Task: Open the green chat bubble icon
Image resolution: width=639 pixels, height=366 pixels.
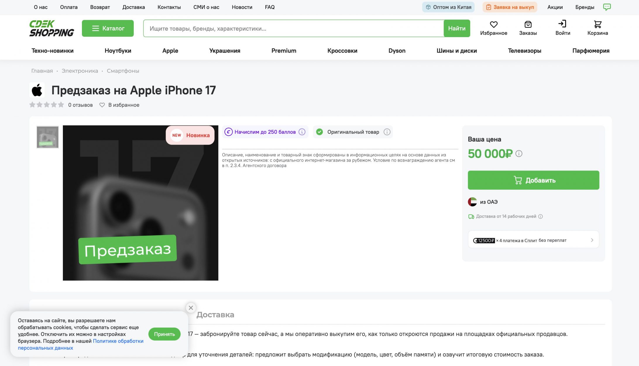Action: (x=607, y=7)
